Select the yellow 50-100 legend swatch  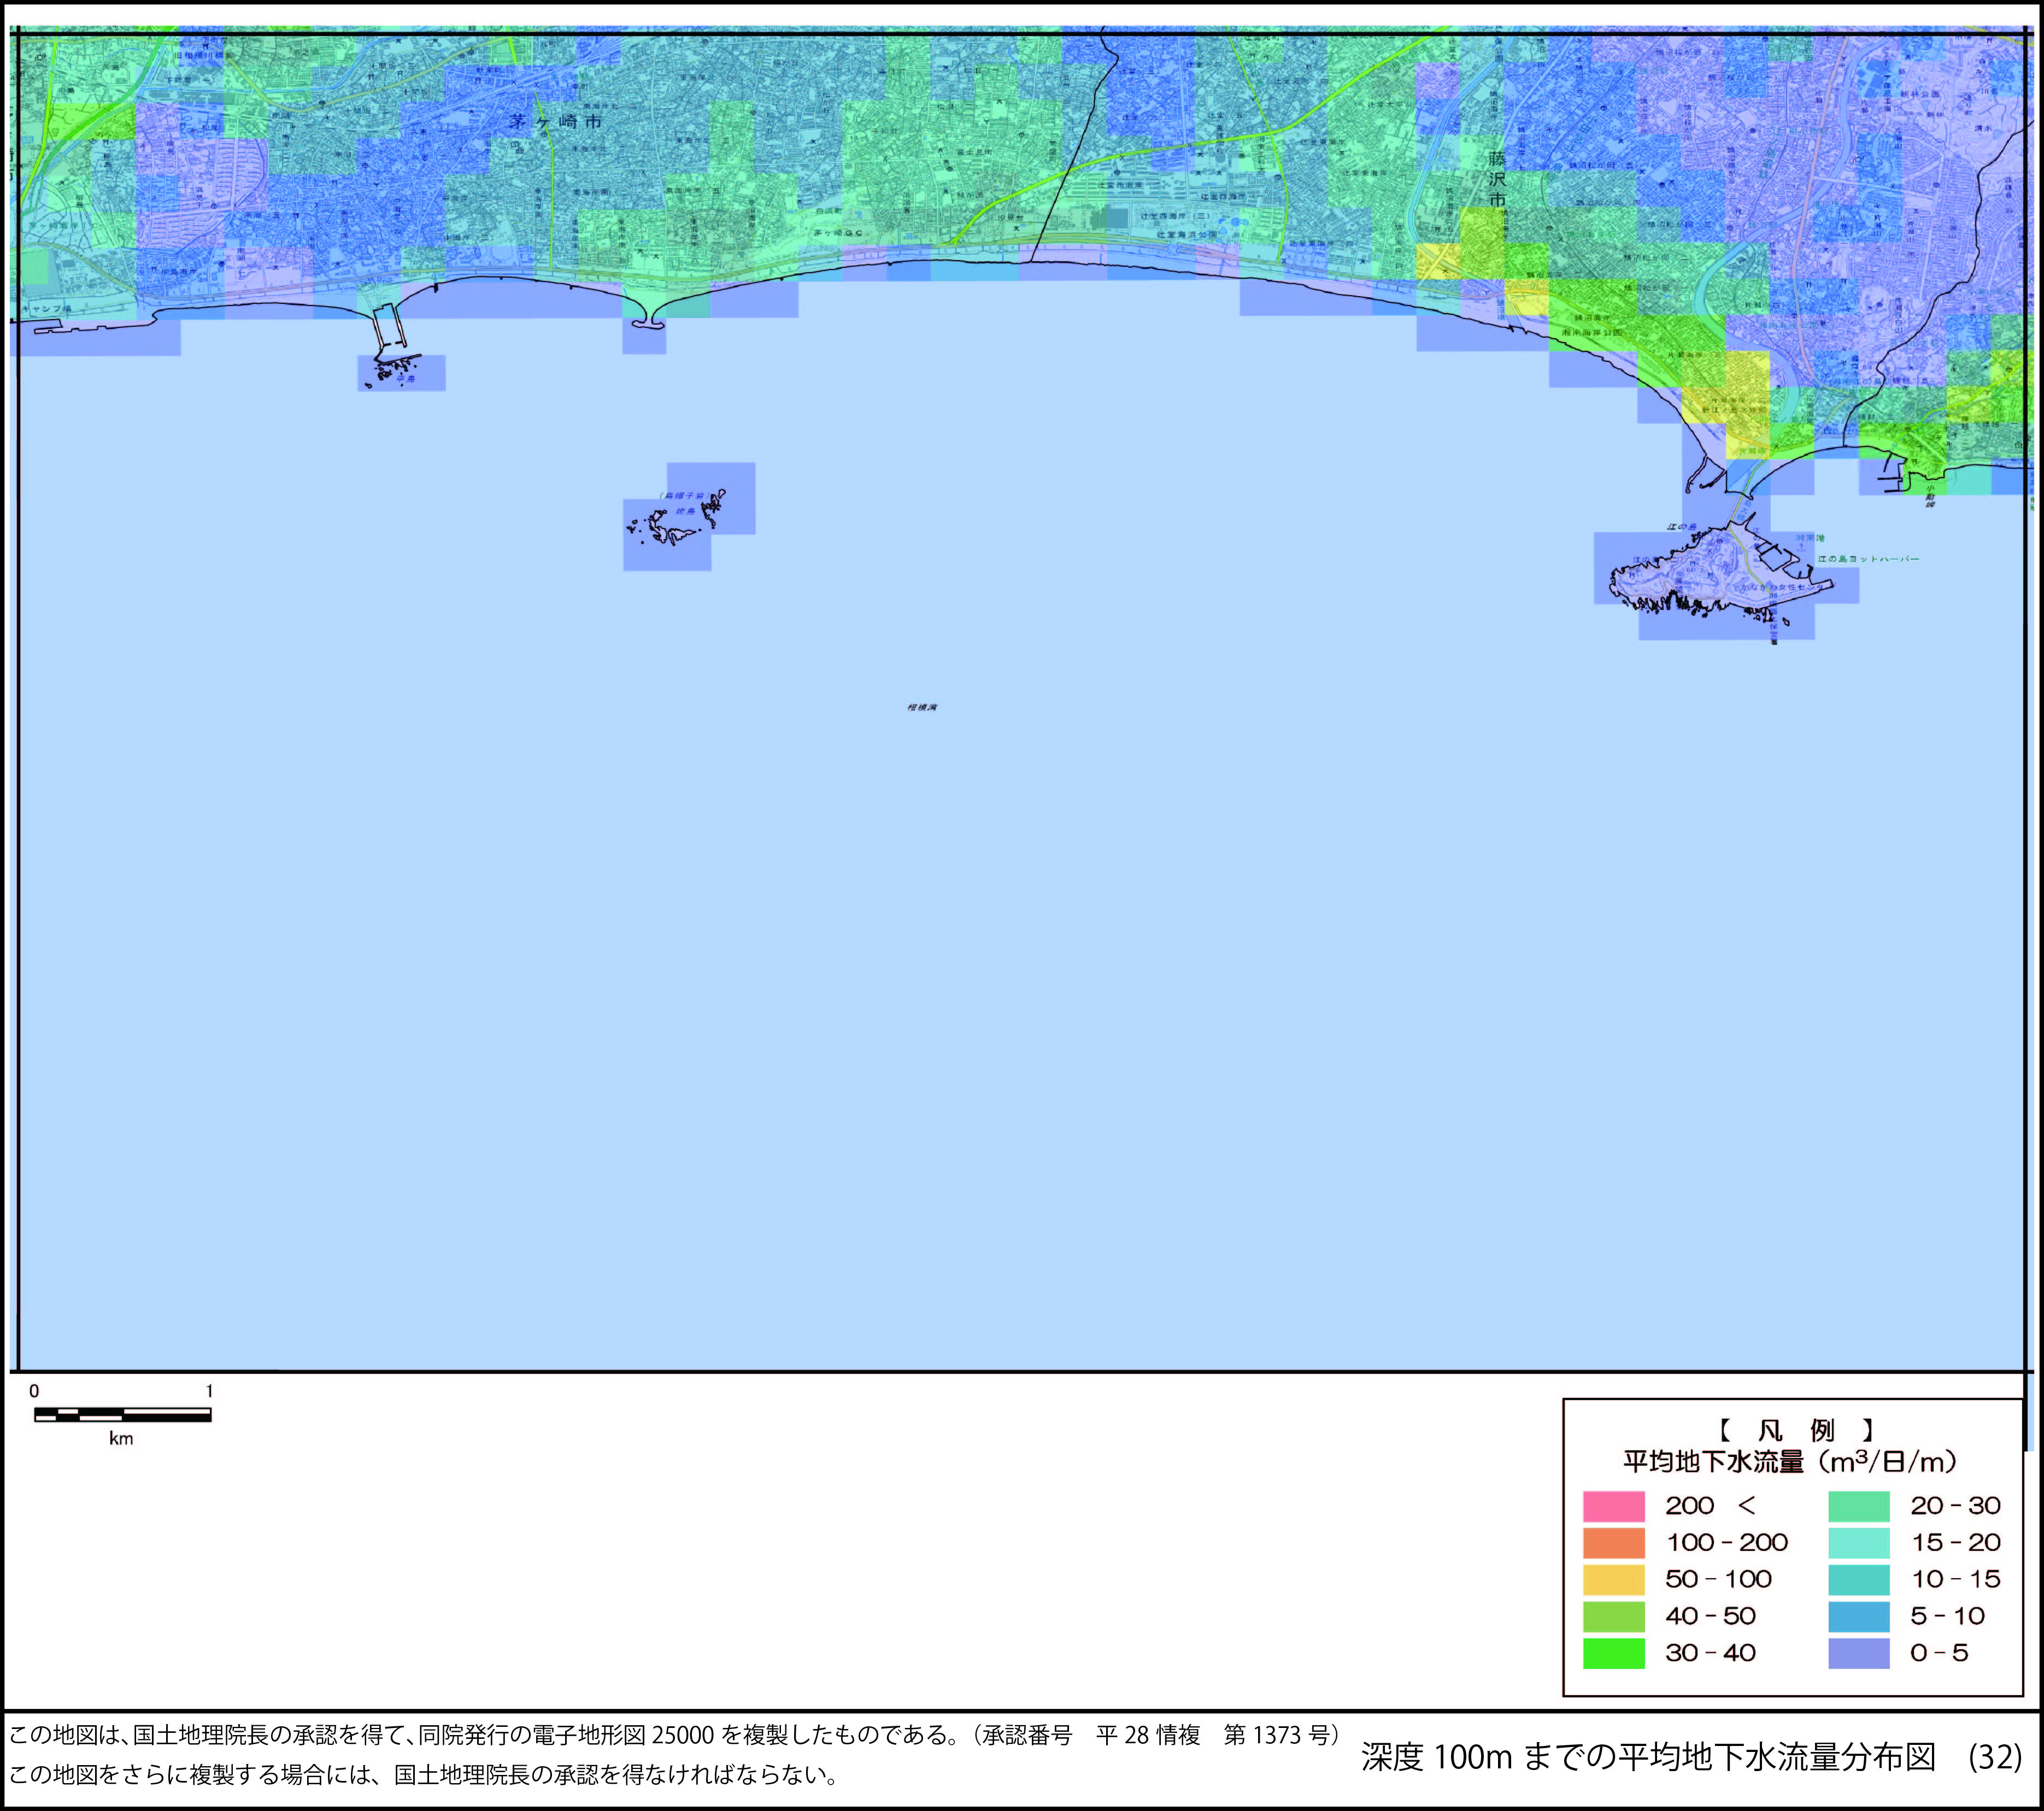pyautogui.click(x=1613, y=1580)
